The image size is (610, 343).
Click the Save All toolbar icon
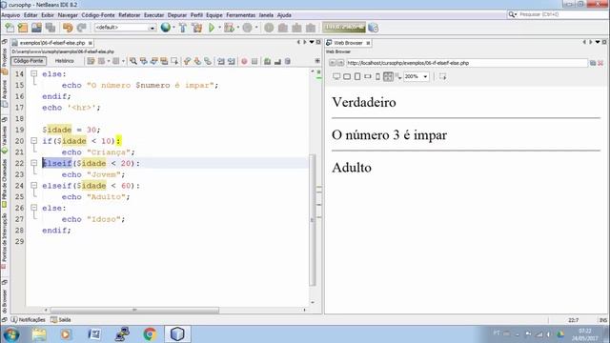(x=51, y=28)
